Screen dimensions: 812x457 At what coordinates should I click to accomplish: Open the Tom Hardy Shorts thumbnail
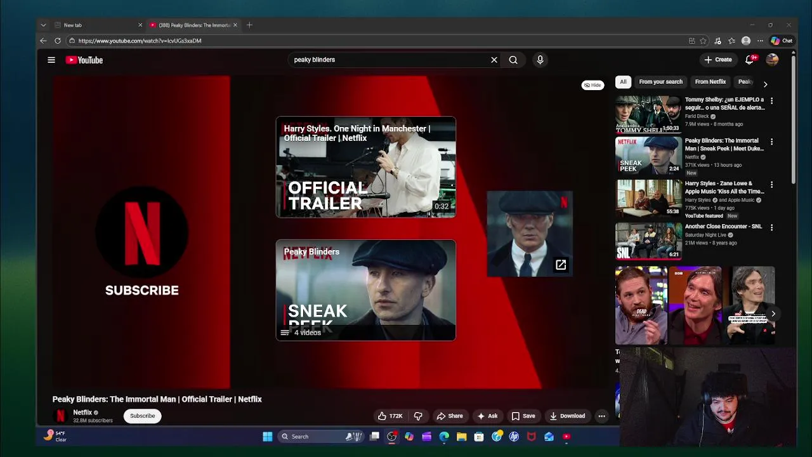coord(641,305)
